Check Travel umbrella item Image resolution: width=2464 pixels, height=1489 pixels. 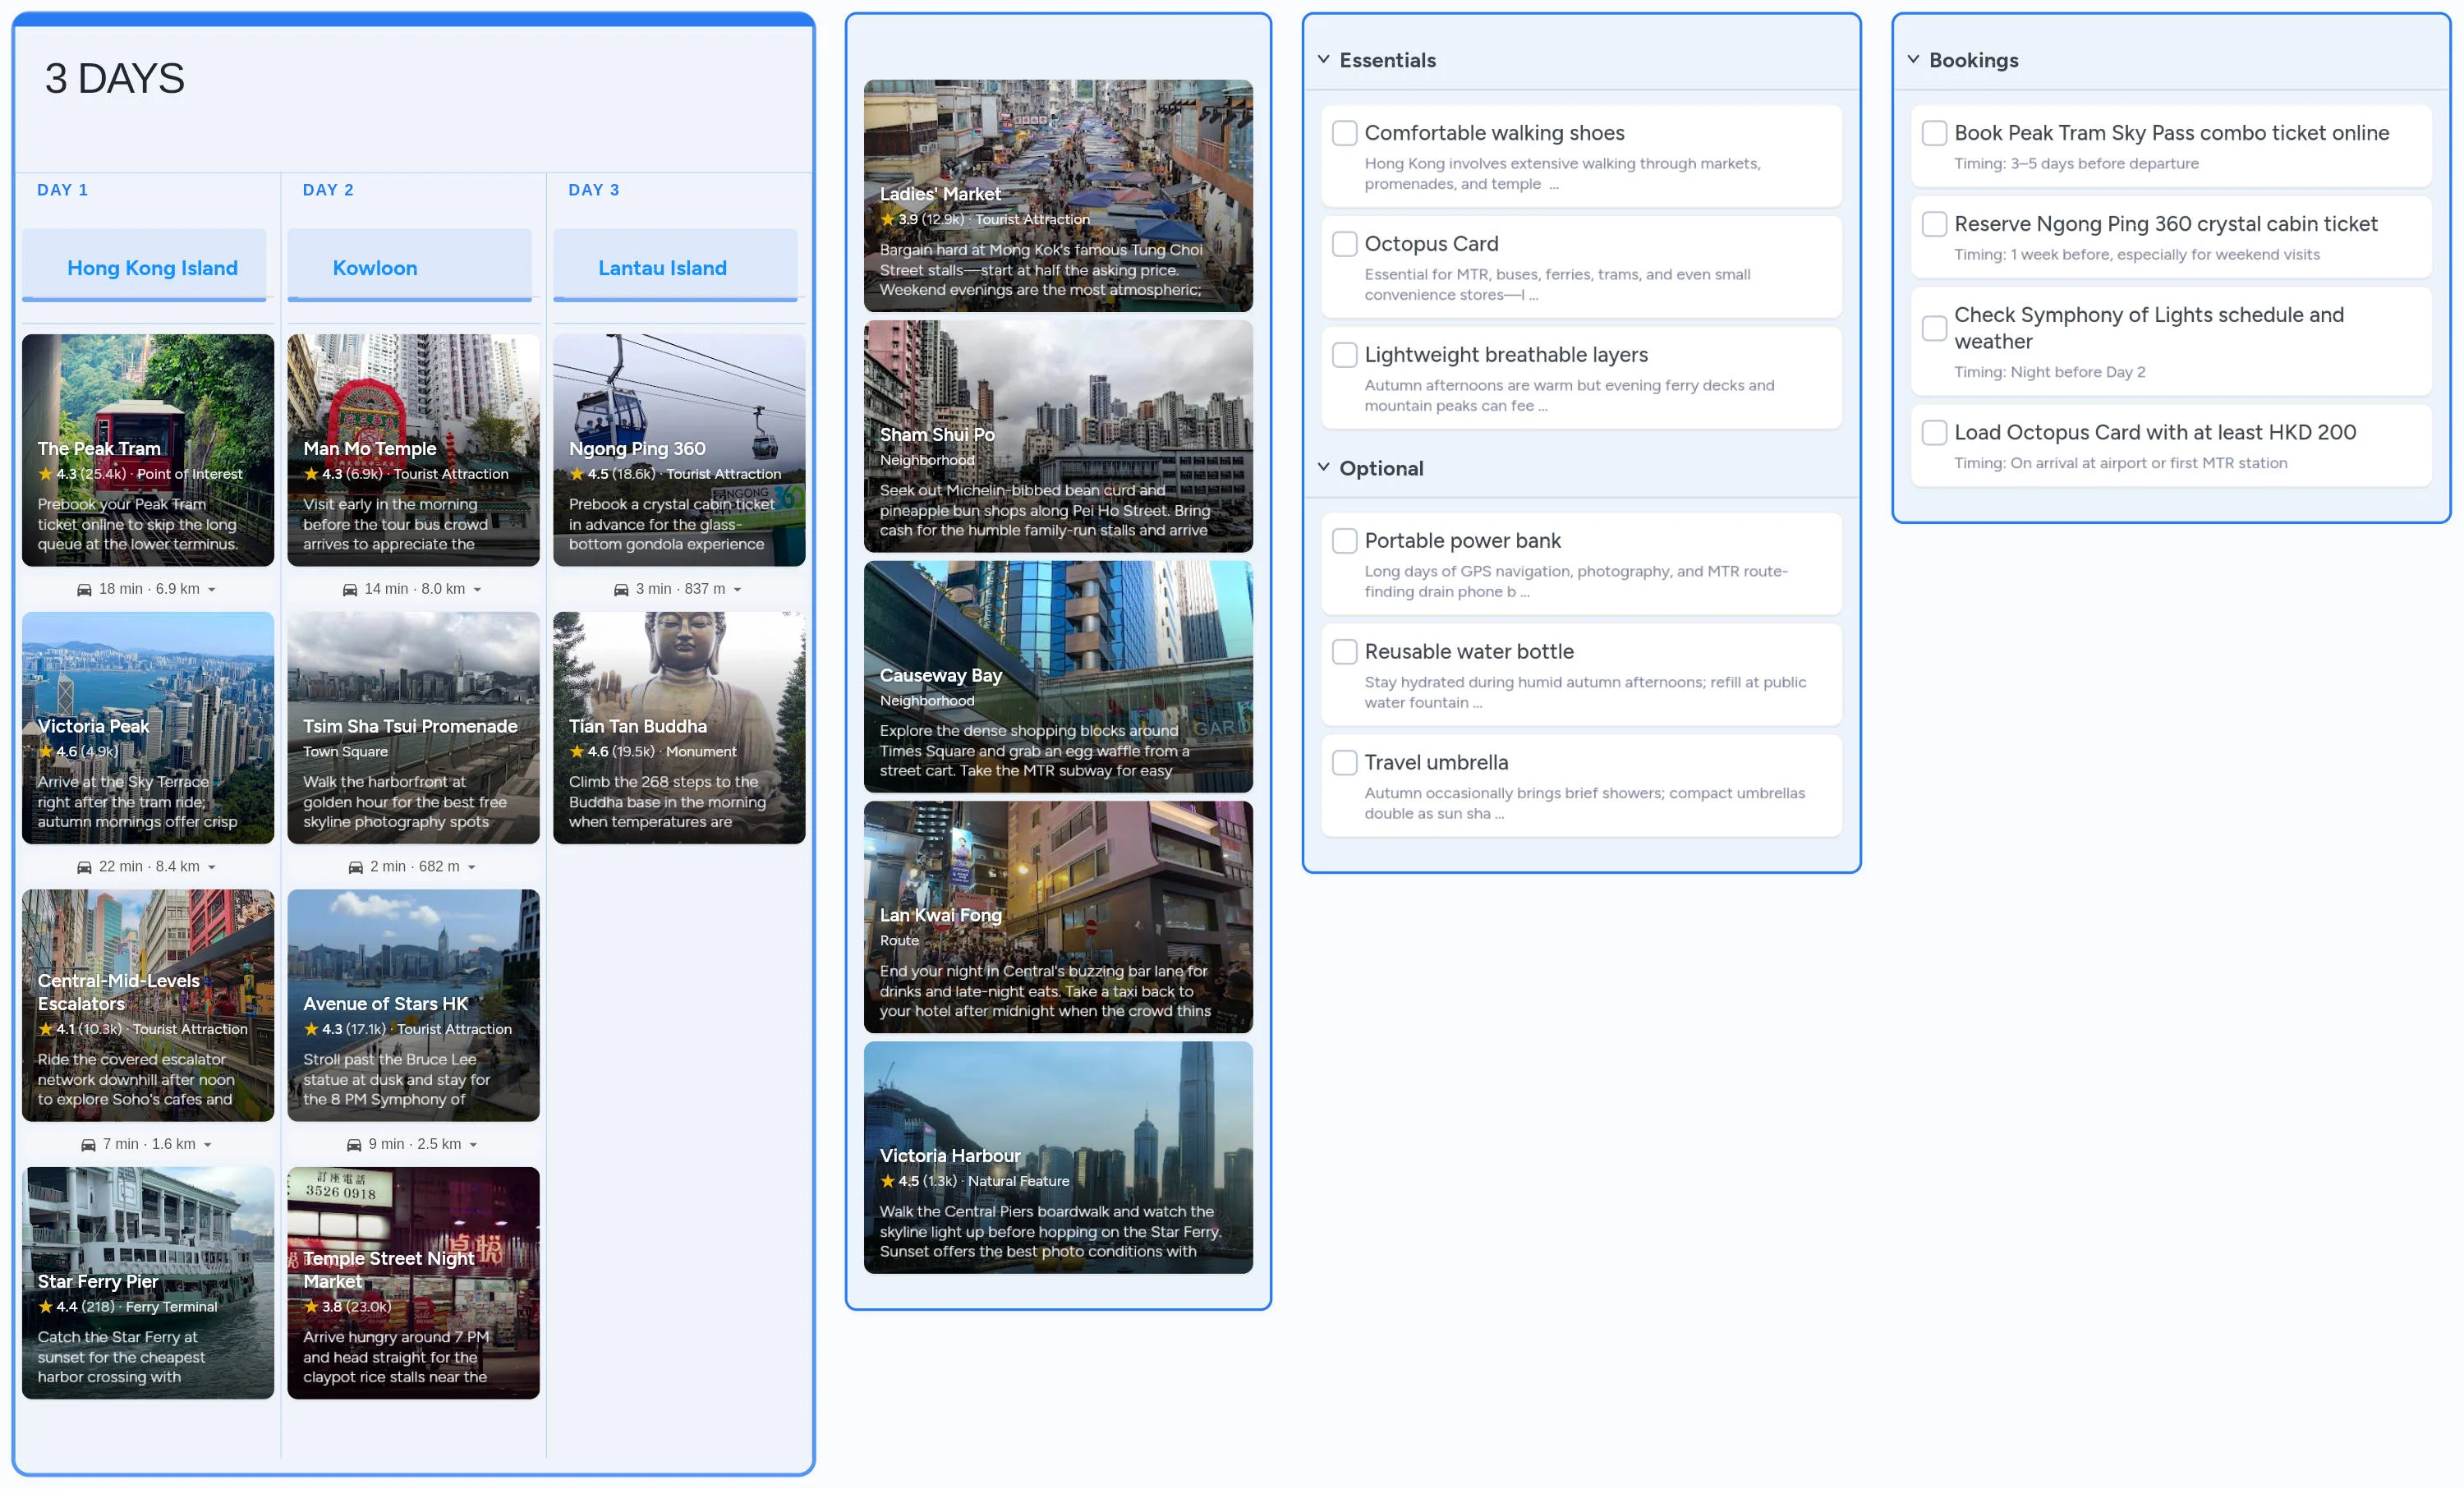tap(1344, 763)
